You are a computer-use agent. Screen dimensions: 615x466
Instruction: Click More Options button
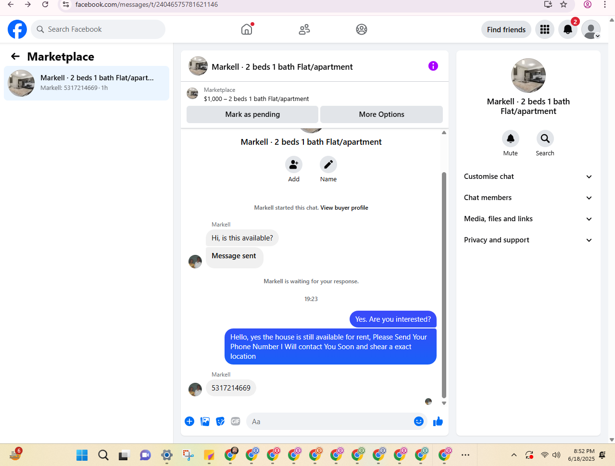(x=382, y=114)
